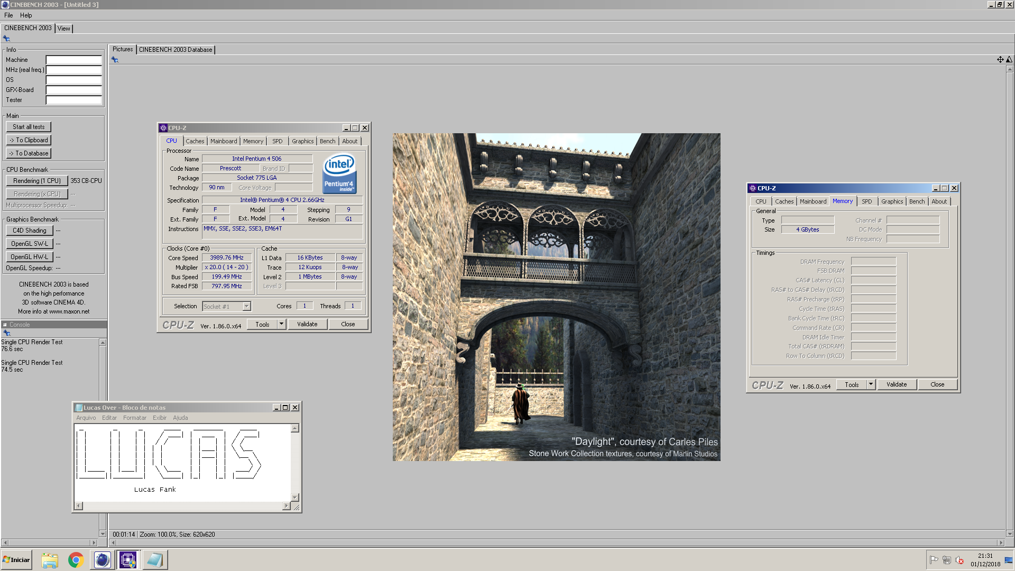Open About tab in CPU-Z Memory window

pyautogui.click(x=939, y=201)
